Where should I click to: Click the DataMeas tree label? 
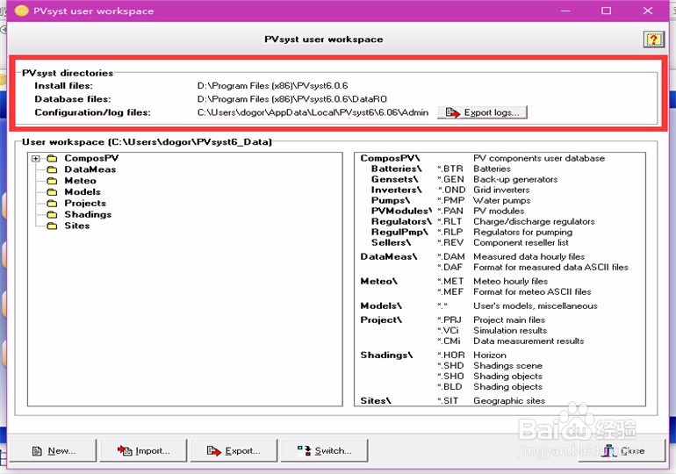[x=90, y=169]
